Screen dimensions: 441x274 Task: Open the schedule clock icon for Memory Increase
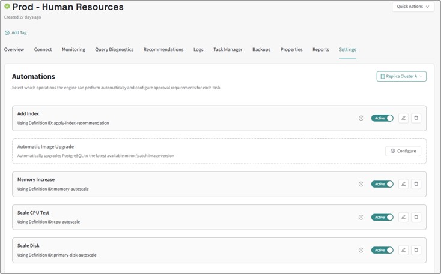click(361, 184)
